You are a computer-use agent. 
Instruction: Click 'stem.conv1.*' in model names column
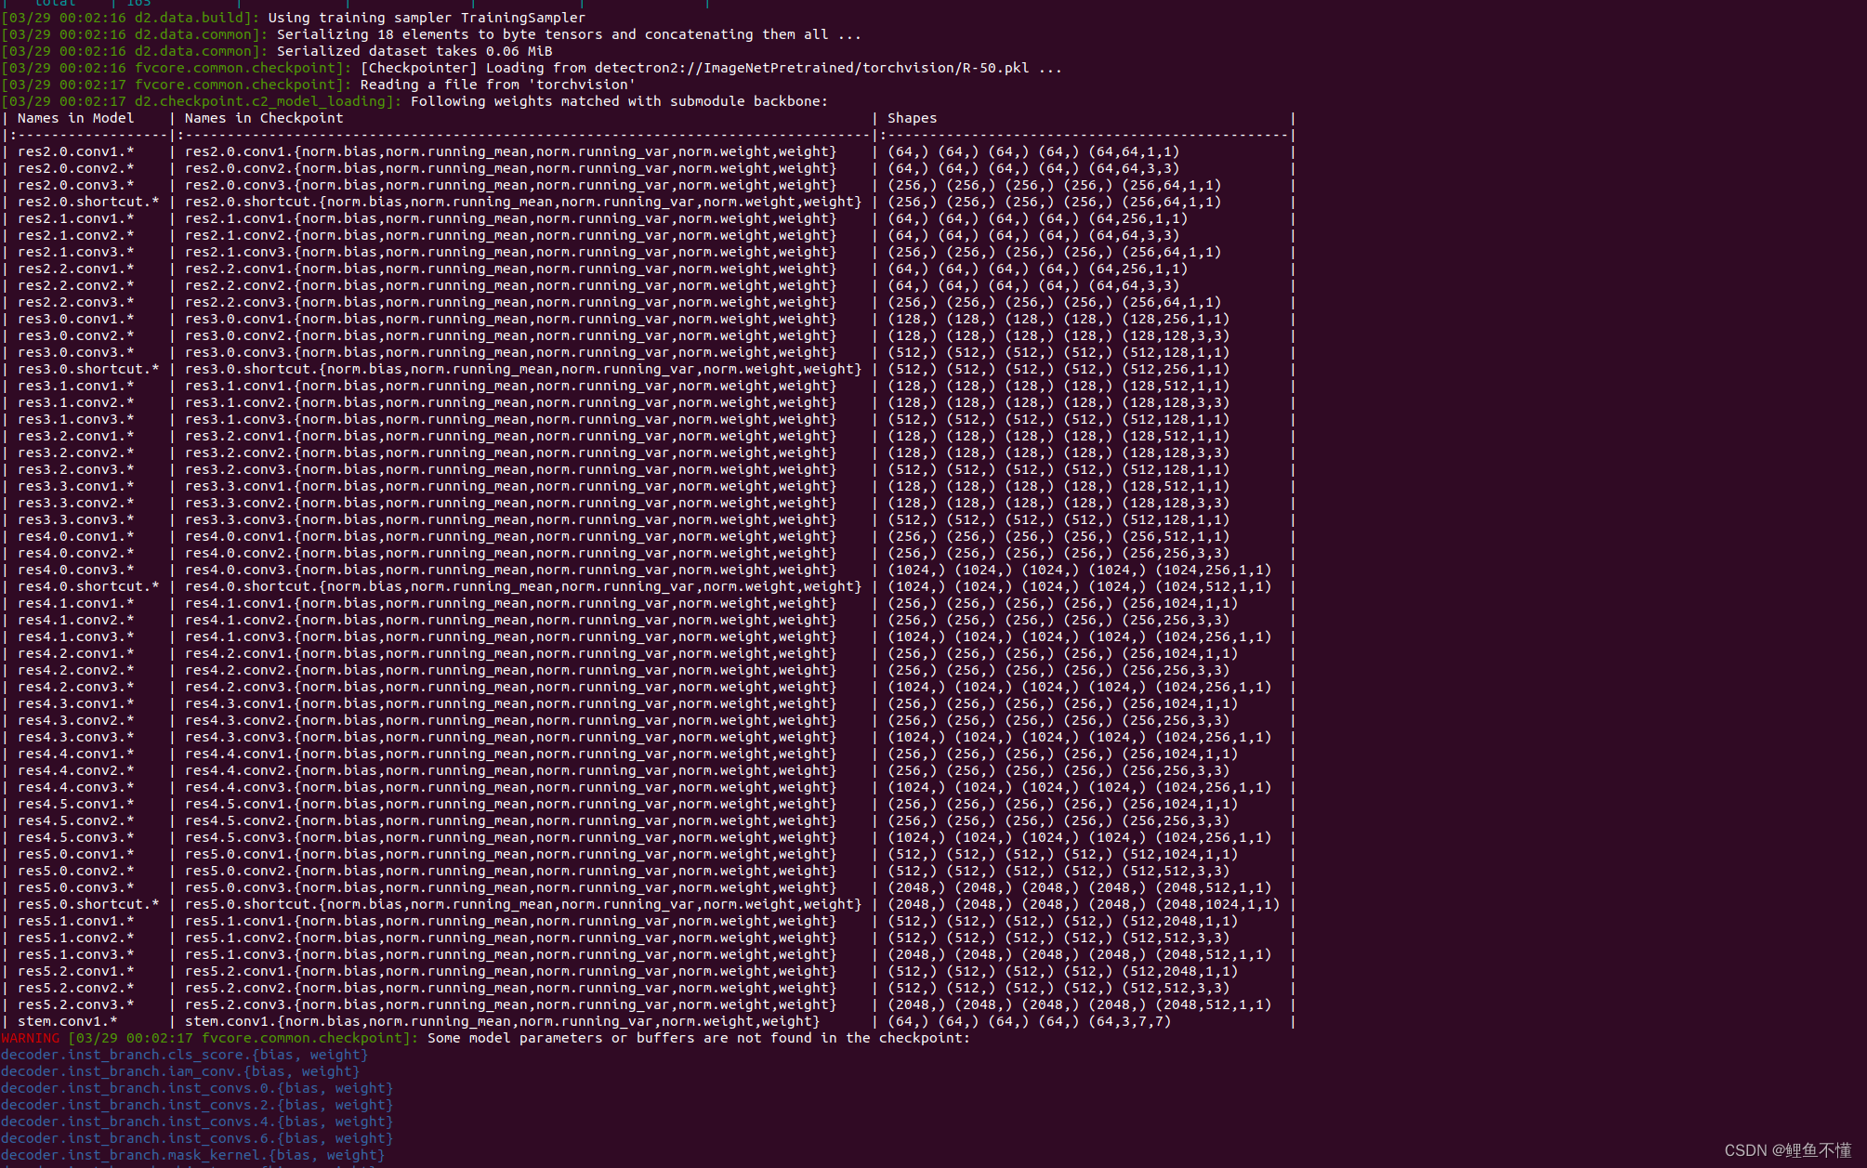pos(67,1021)
